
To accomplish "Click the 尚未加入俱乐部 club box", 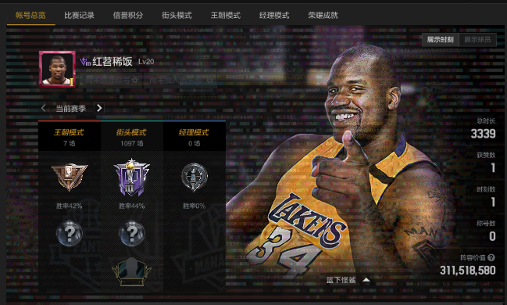I will tap(180, 80).
